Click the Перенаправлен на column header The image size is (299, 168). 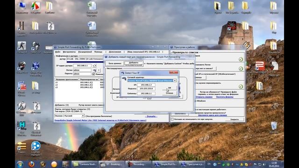(x=89, y=79)
